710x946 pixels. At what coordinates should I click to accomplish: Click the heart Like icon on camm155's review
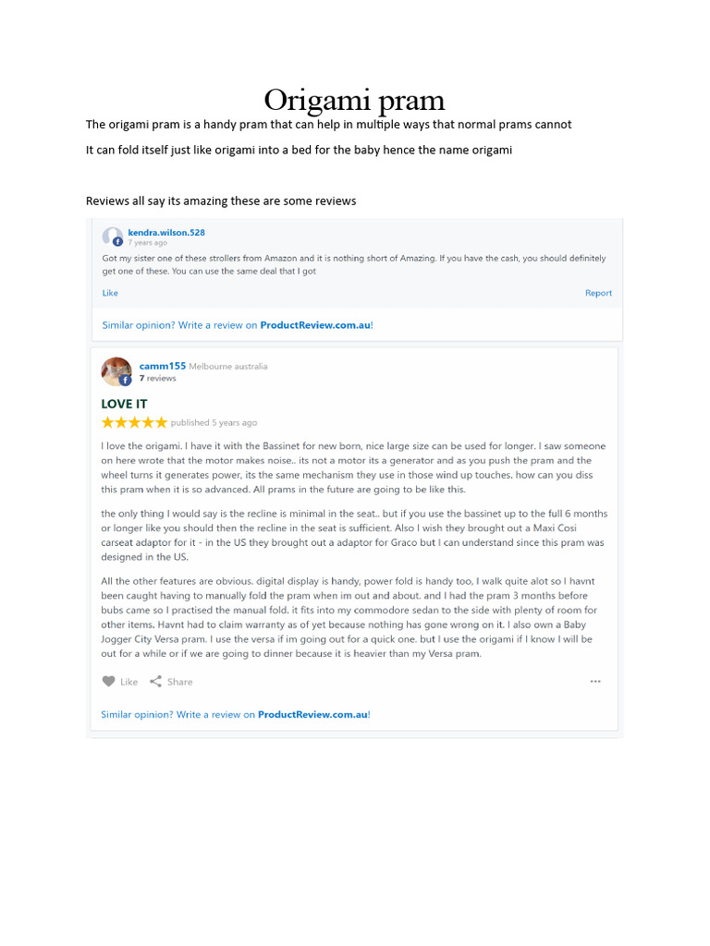[109, 682]
